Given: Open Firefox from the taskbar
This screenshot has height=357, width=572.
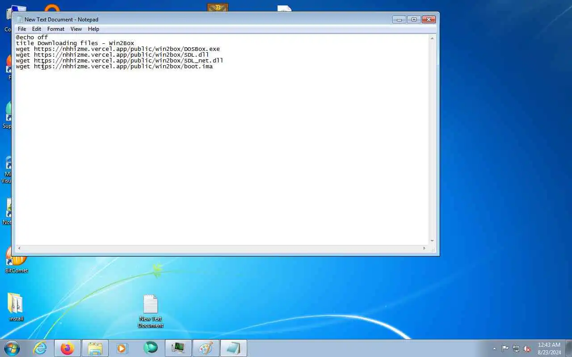Looking at the screenshot, I should (67, 348).
